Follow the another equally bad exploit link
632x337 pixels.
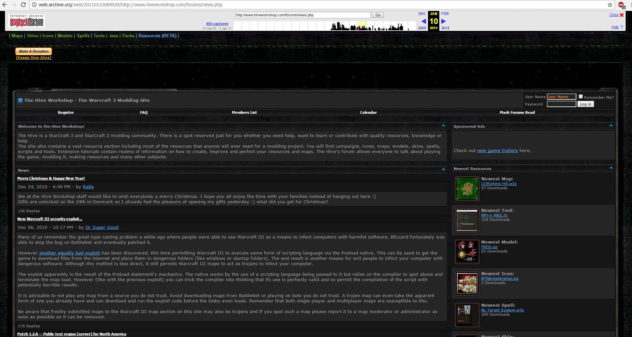click(70, 253)
